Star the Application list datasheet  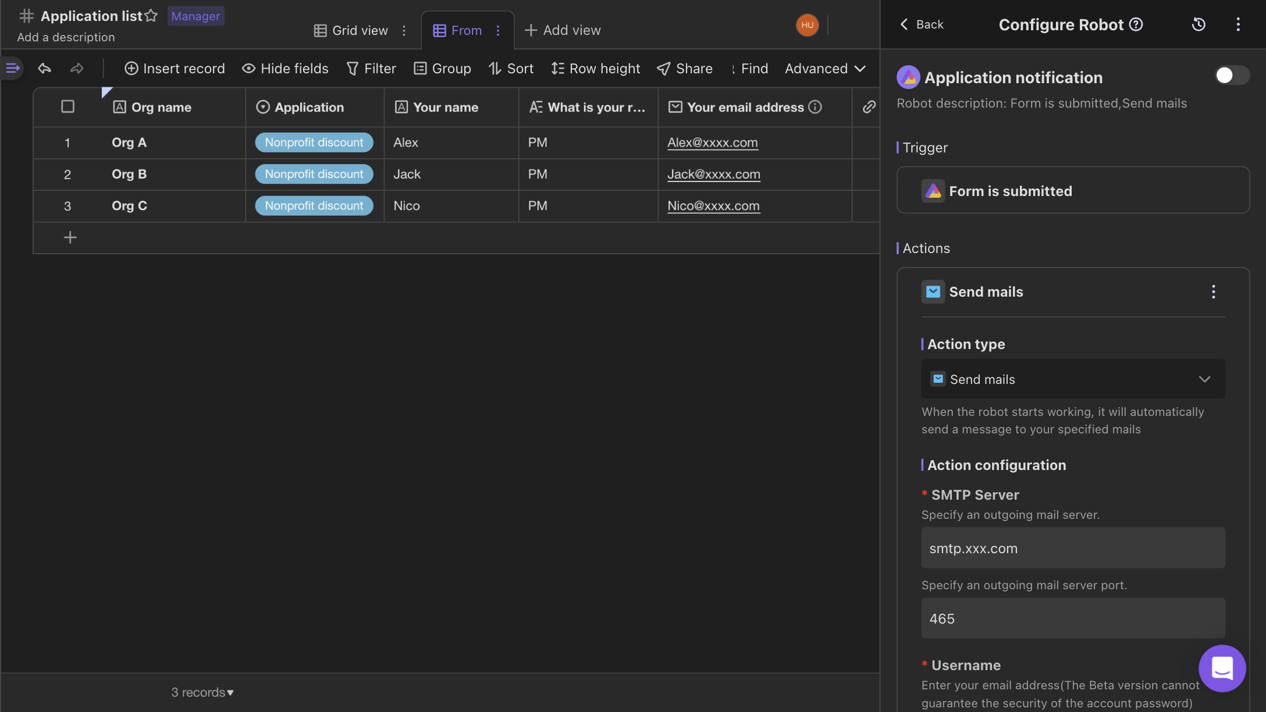click(151, 16)
